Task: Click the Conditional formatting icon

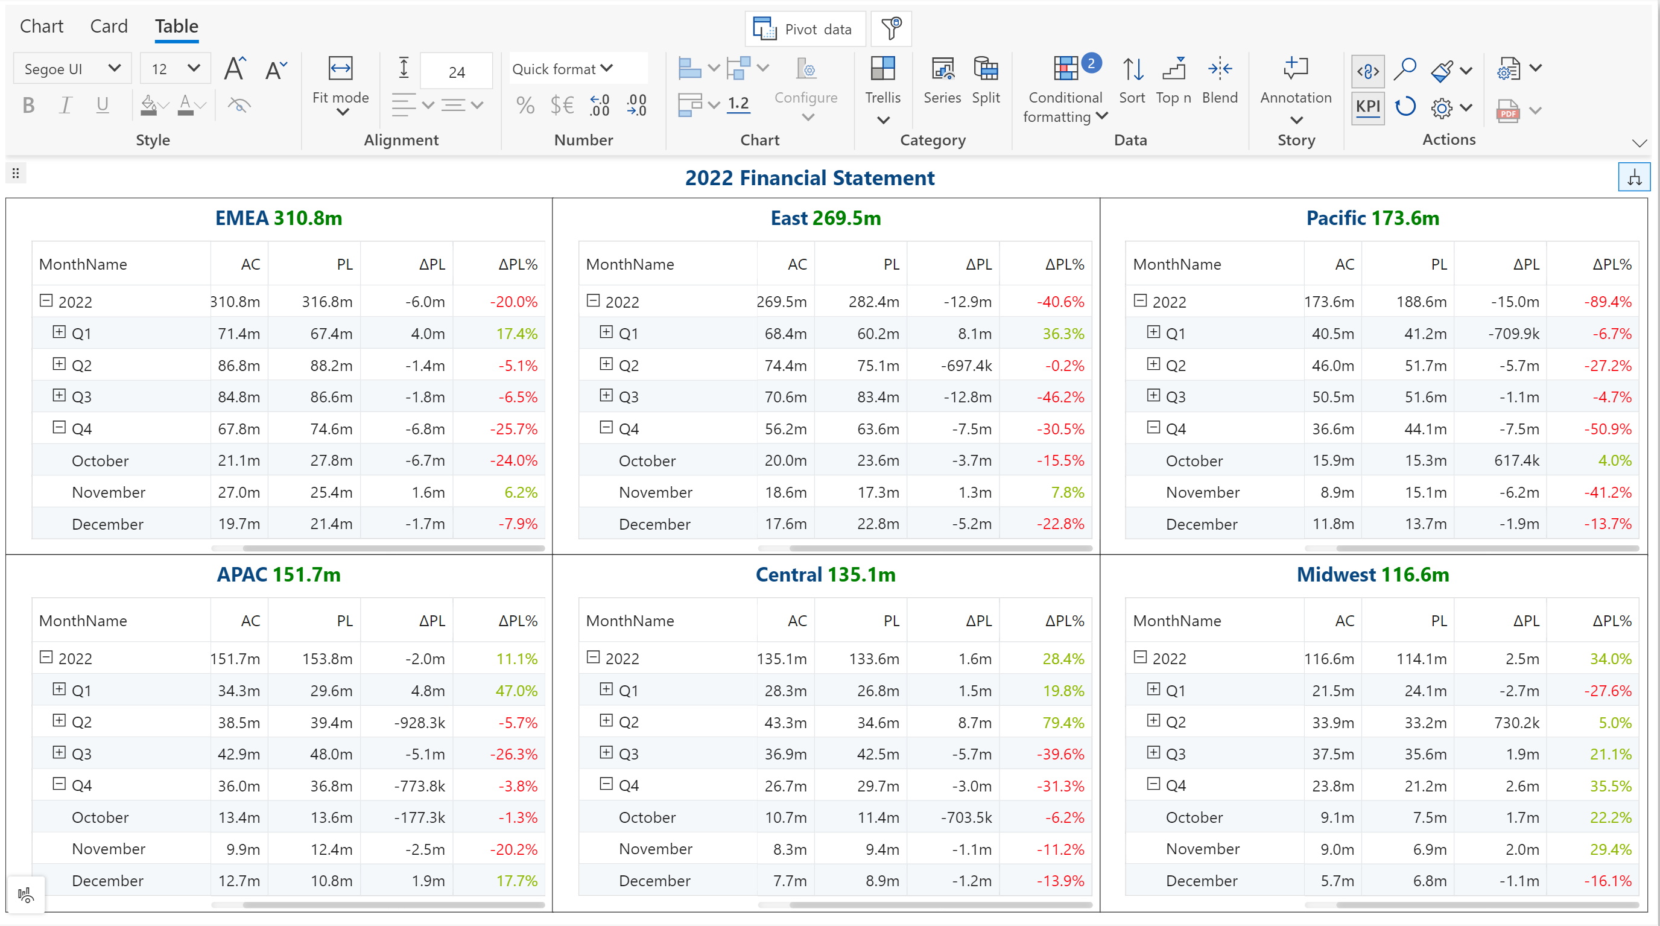Action: [1065, 69]
